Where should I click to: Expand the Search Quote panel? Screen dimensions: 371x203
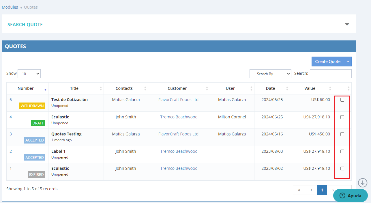coord(347,24)
